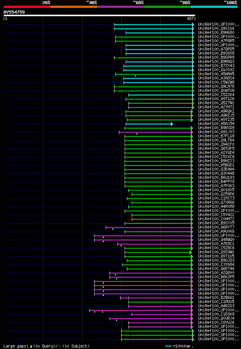The width and height of the screenshot is (241, 349).
Task: Select the UniRef100_C8VU26 label
Action: (216, 322)
